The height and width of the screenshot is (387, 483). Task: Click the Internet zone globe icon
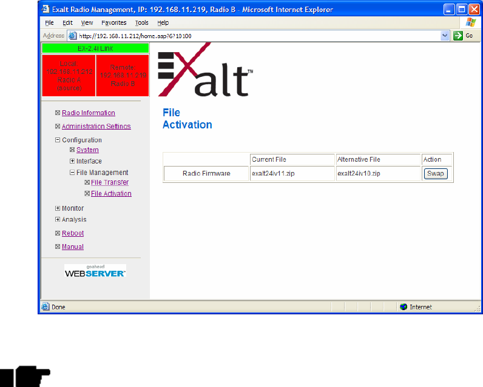click(404, 307)
